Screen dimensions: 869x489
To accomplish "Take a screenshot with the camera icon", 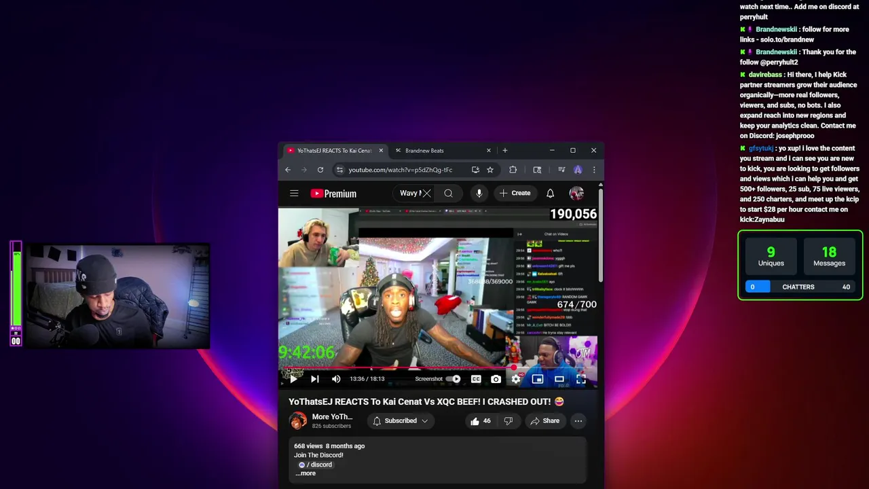I will click(496, 379).
